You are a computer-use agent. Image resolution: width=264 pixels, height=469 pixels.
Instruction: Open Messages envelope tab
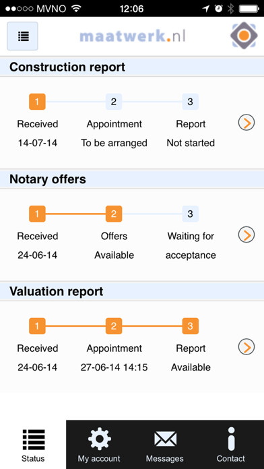point(165,445)
